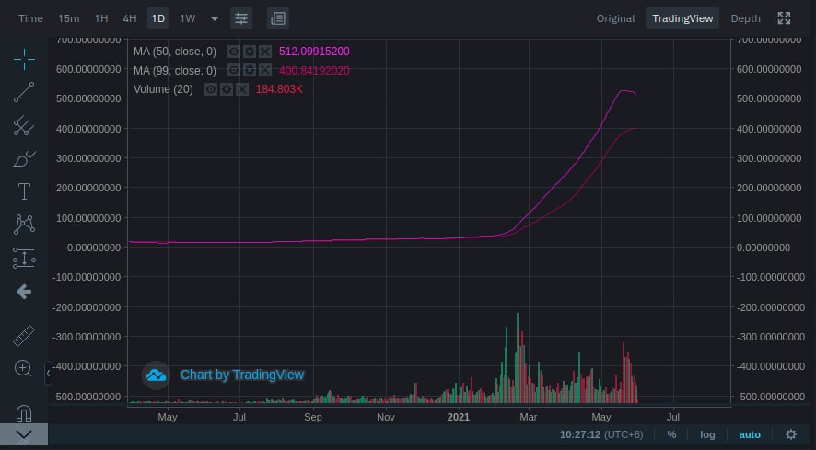The width and height of the screenshot is (816, 450).
Task: Select the ruler measure tool
Action: pyautogui.click(x=24, y=336)
